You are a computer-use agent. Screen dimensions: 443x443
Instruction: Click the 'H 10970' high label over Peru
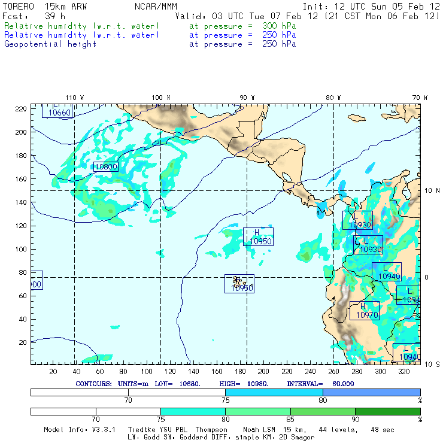click(365, 311)
